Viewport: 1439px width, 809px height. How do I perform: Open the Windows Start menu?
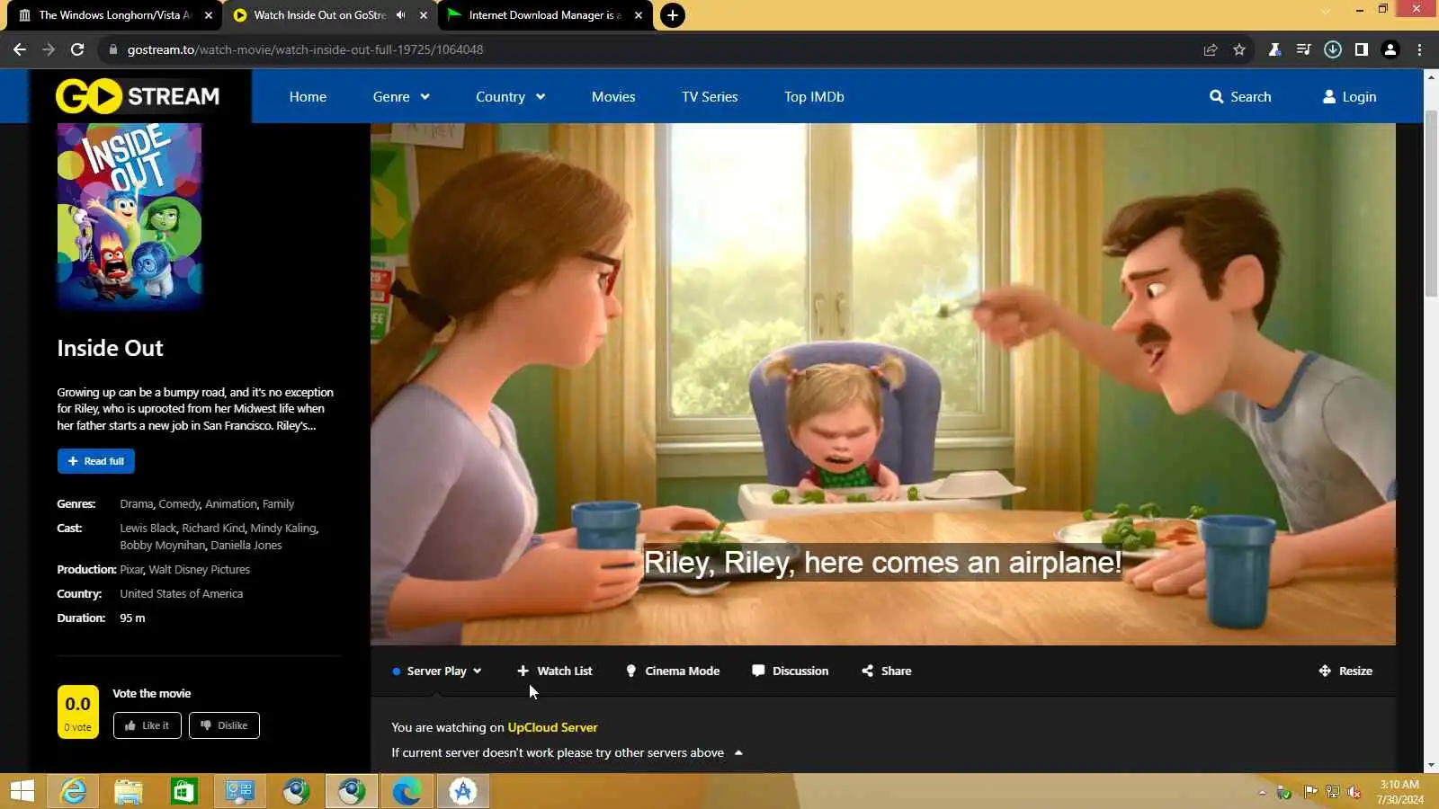(x=22, y=791)
